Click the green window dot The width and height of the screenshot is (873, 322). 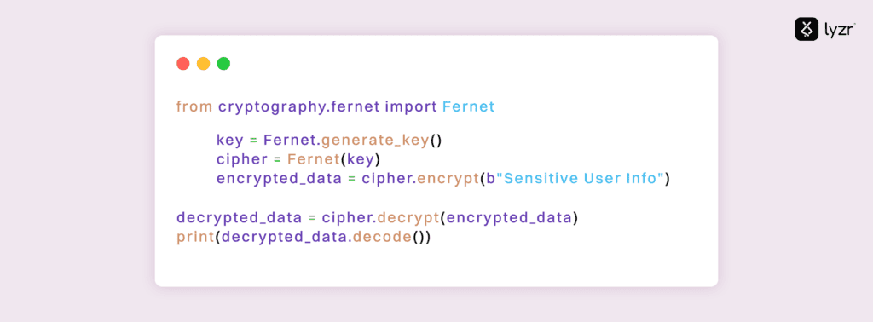point(223,63)
